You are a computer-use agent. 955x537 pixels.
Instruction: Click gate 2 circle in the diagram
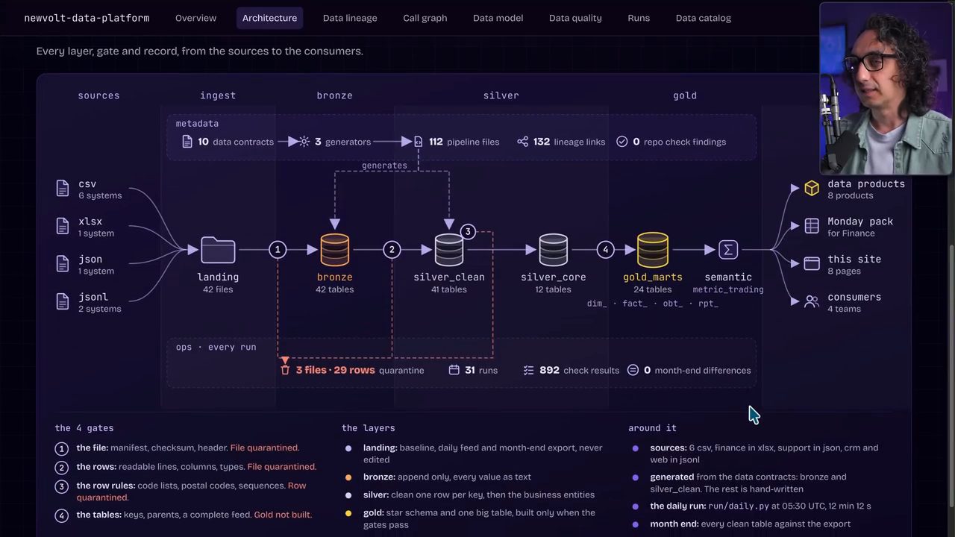point(392,250)
